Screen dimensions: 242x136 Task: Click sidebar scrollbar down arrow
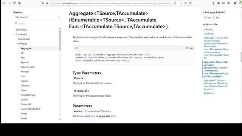click(60, 119)
